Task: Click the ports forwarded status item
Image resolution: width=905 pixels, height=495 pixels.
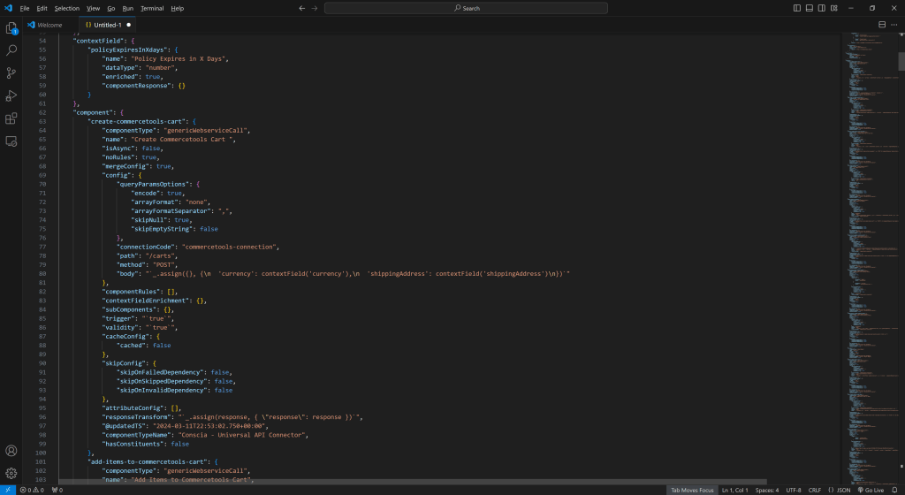Action: tap(57, 490)
